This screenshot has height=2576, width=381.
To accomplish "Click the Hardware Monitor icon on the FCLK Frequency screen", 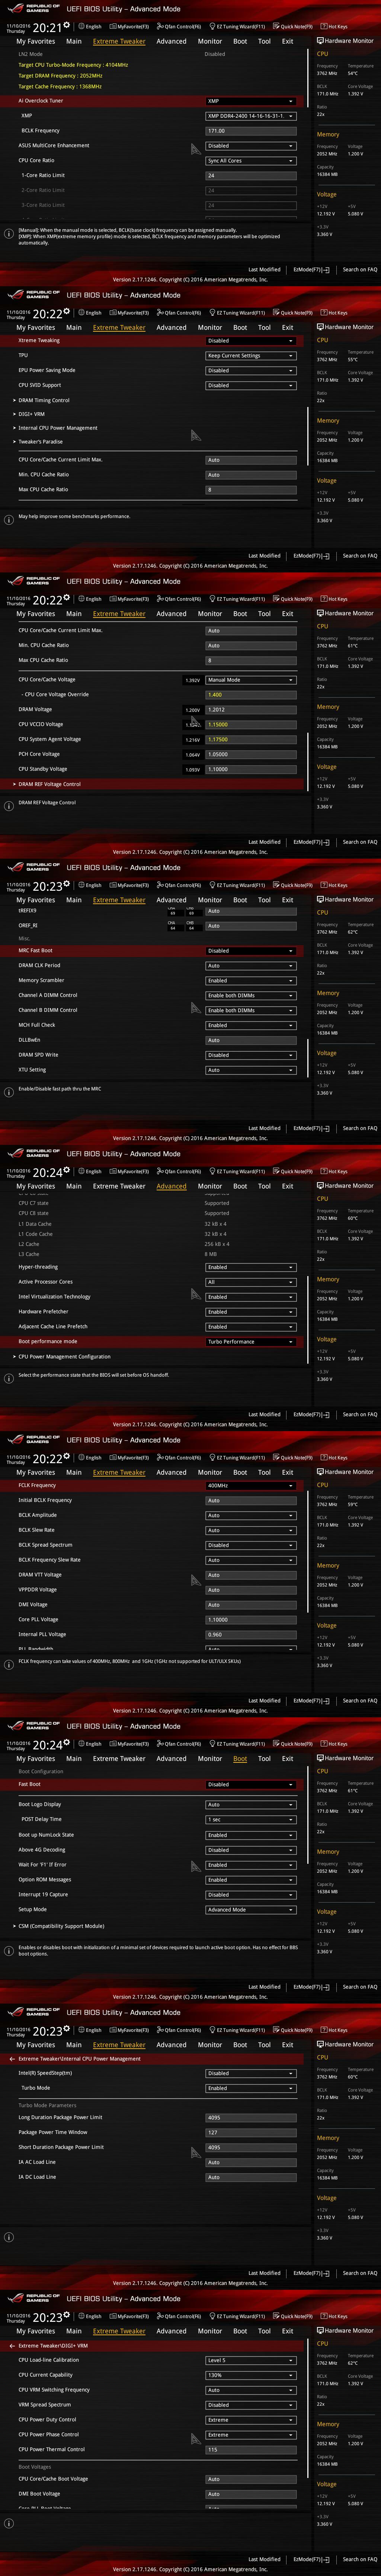I will pyautogui.click(x=320, y=1472).
